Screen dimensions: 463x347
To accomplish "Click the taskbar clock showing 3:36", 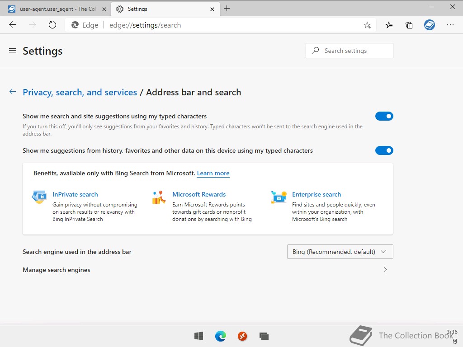I will pyautogui.click(x=452, y=332).
